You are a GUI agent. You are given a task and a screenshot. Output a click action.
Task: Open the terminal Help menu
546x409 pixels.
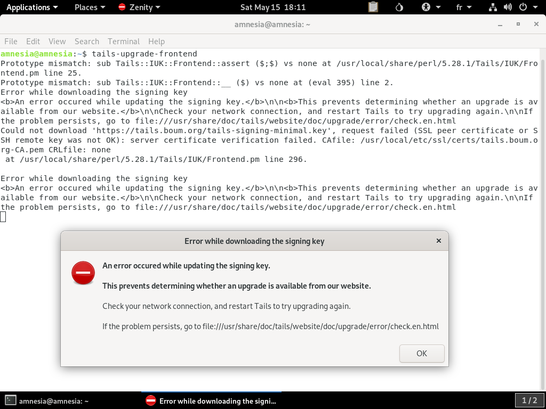click(x=156, y=42)
